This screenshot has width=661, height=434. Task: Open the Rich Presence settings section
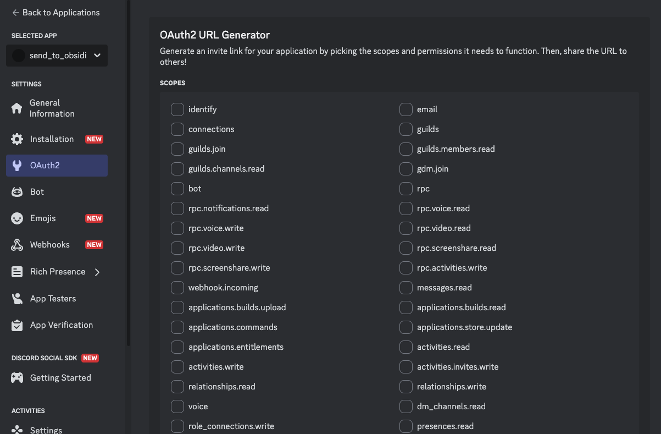click(x=57, y=272)
